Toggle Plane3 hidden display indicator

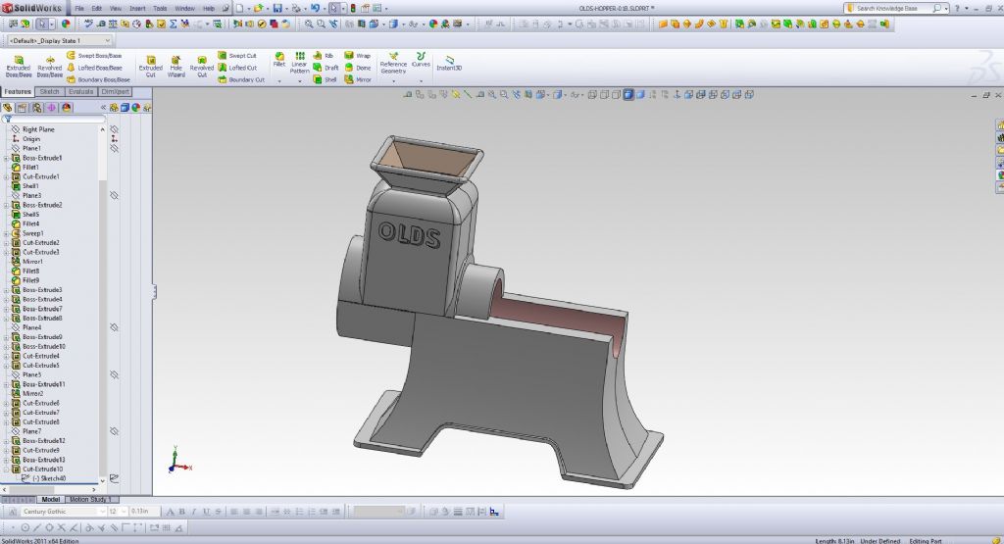[114, 195]
